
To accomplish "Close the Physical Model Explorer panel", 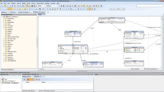I will tap(36, 15).
